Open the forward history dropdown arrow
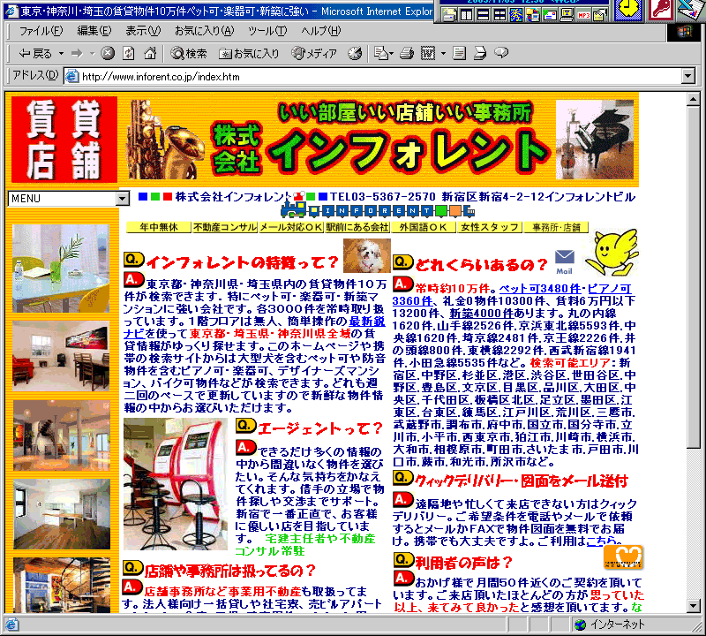 (92, 54)
